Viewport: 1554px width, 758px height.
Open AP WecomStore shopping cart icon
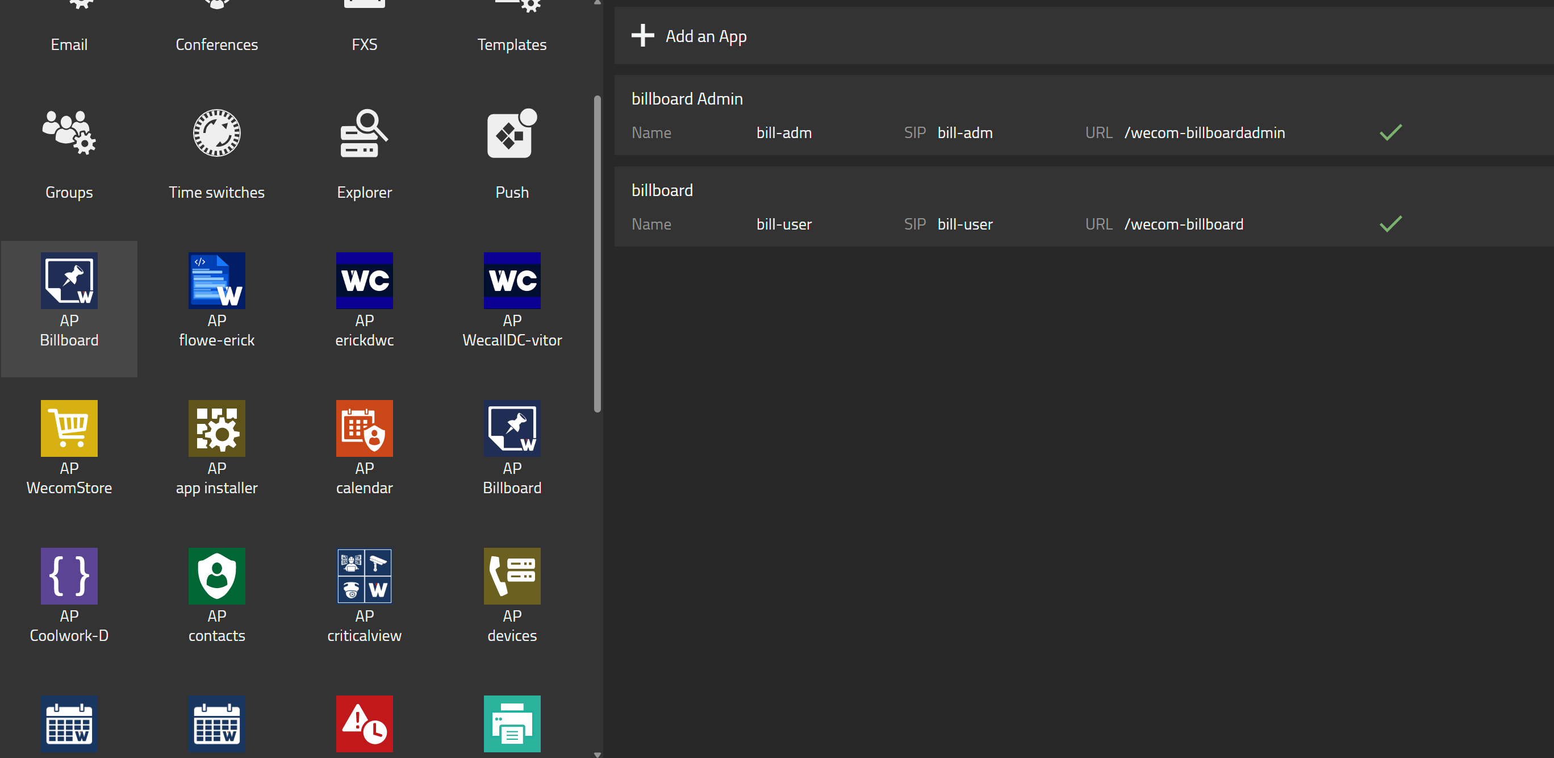[x=69, y=429]
